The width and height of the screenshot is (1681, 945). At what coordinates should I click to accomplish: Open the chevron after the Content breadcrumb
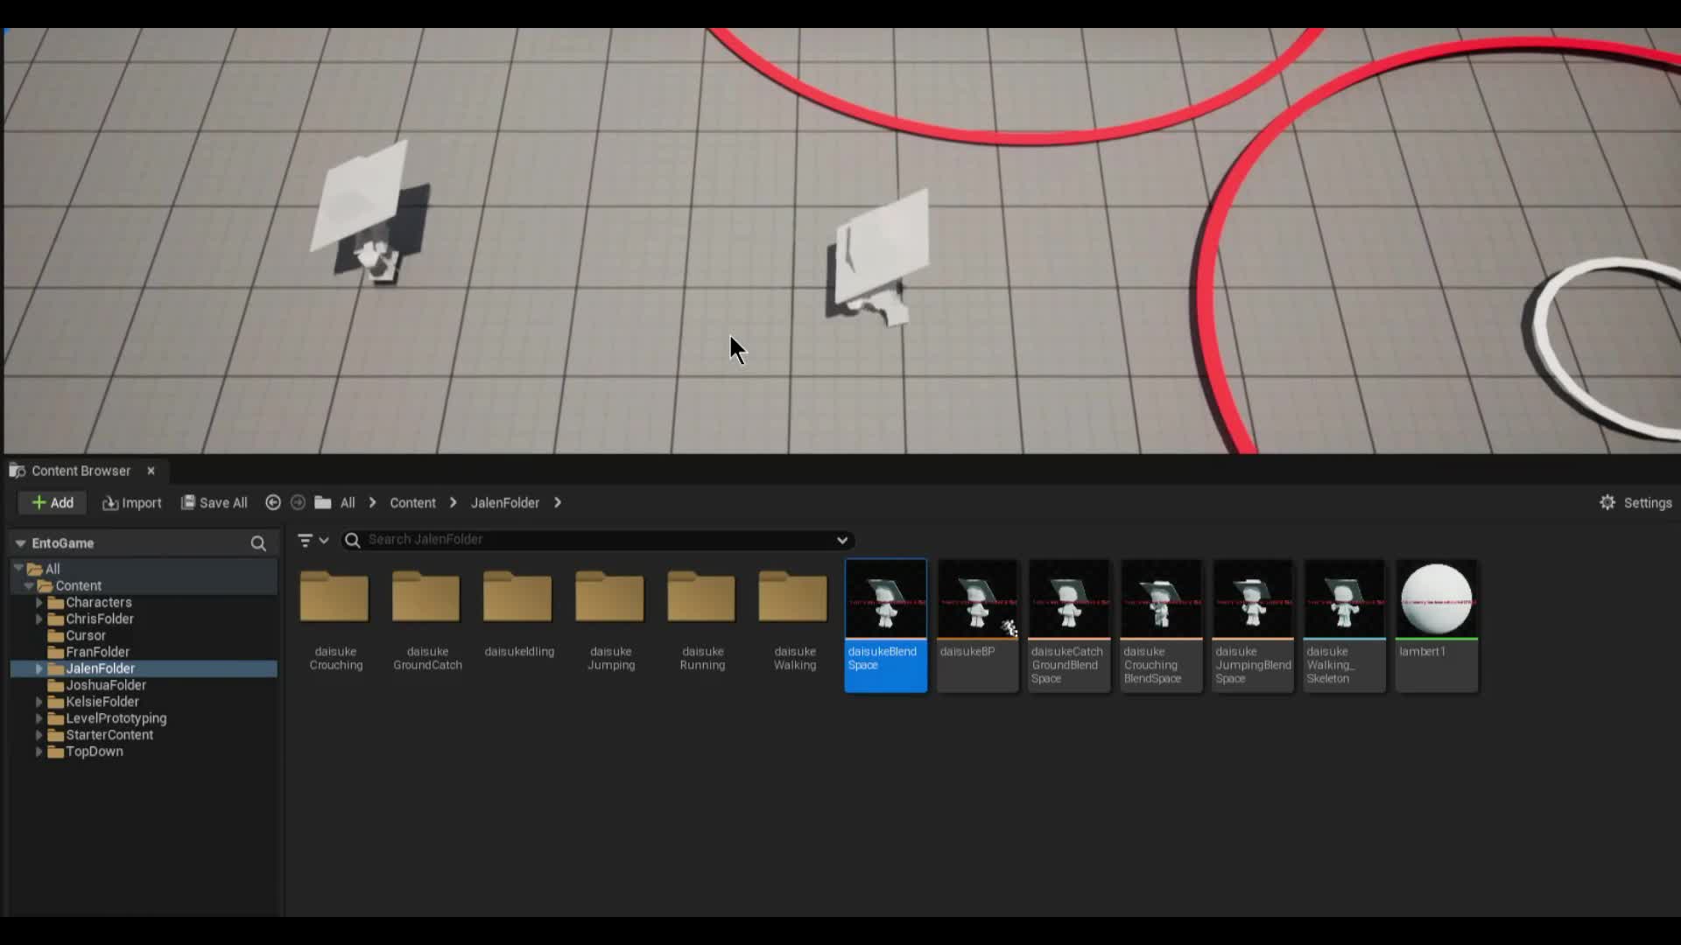[x=454, y=502]
